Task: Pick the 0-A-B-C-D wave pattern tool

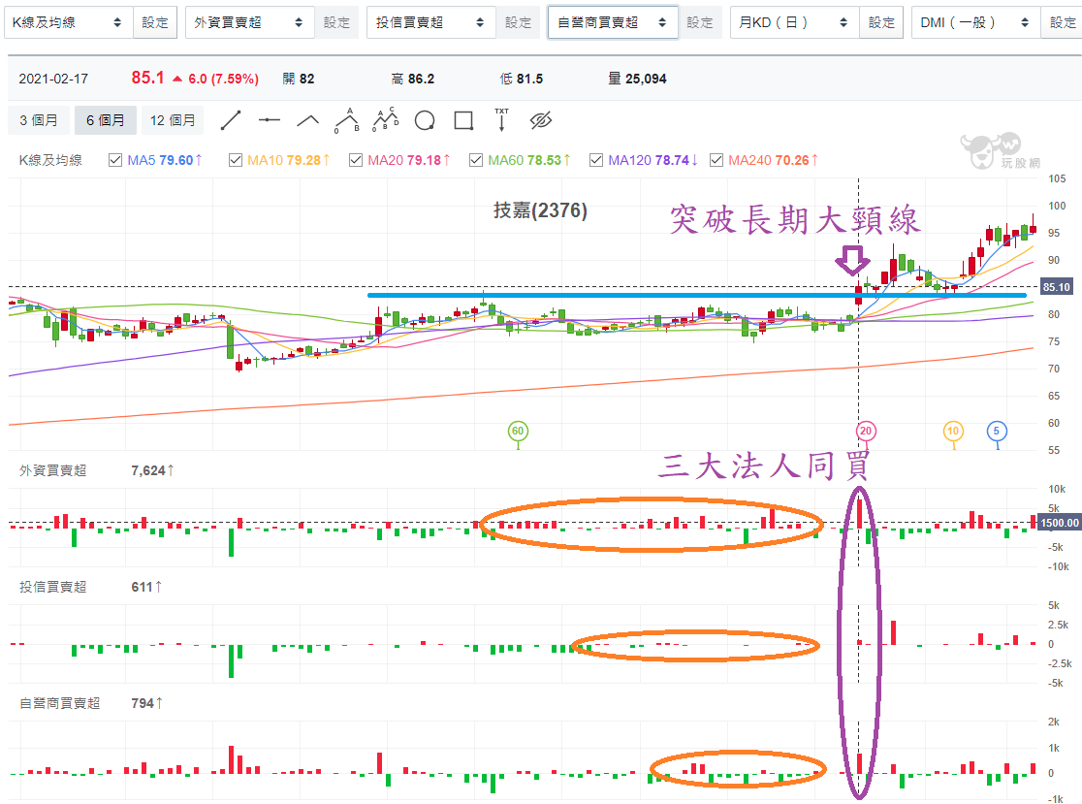Action: point(386,120)
